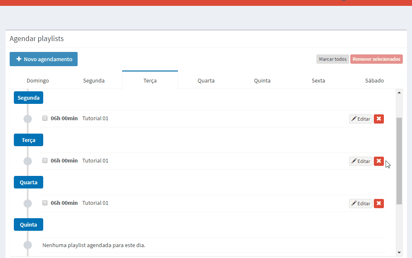Click the schedule list scrollbar thumb
This screenshot has height=258, width=412.
[x=399, y=161]
